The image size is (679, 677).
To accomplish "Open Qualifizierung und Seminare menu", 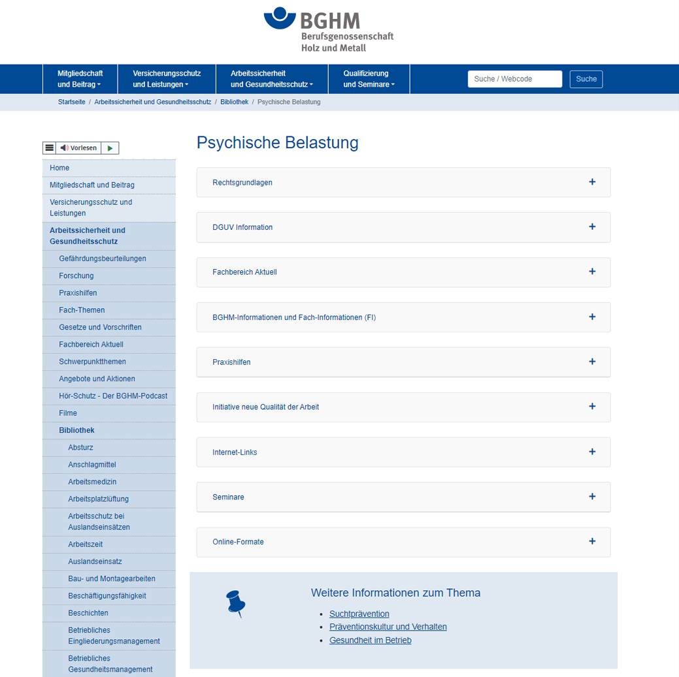I will point(369,79).
